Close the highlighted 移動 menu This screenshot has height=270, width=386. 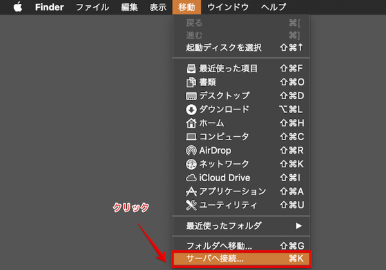187,7
